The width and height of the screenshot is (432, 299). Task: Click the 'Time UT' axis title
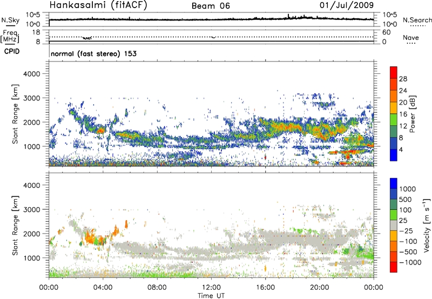click(211, 296)
